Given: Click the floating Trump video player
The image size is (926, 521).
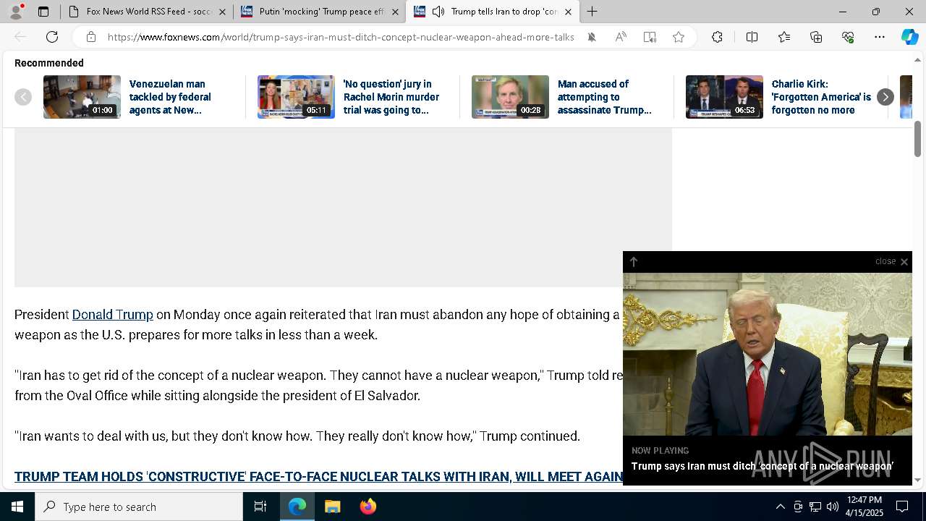Looking at the screenshot, I should click(768, 354).
